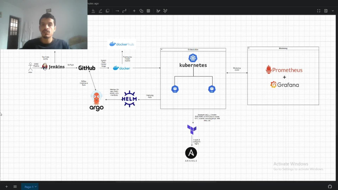
Task: Choose the connection arrow style
Action: coord(117,11)
